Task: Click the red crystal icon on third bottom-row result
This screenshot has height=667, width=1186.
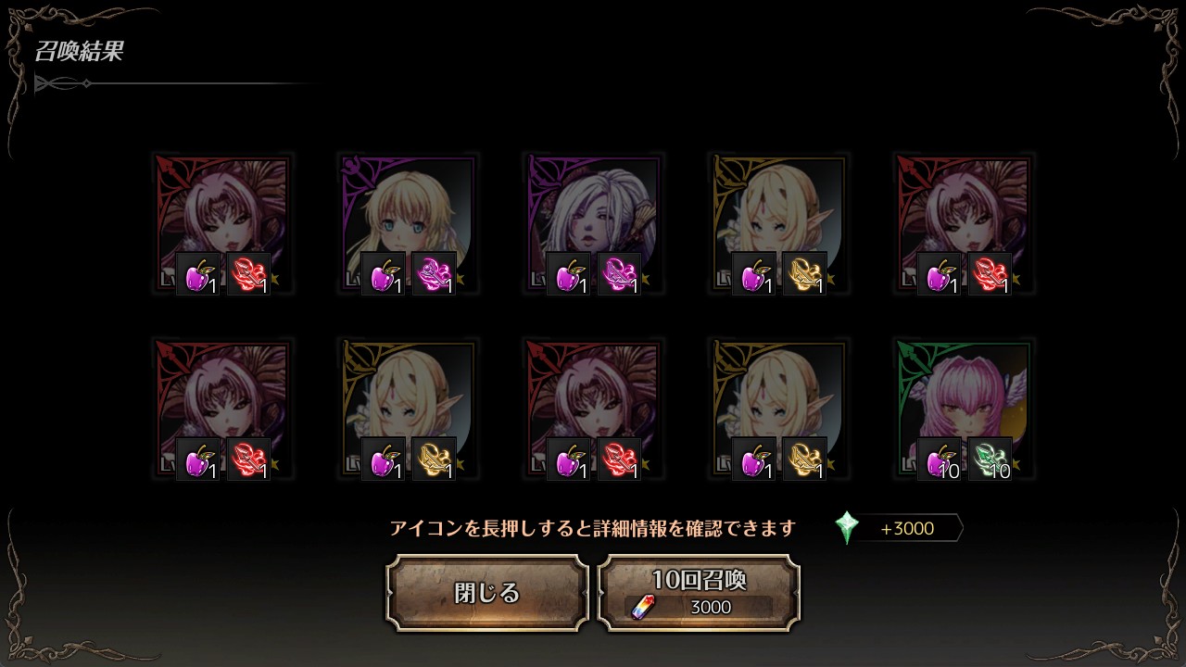Action: [620, 459]
